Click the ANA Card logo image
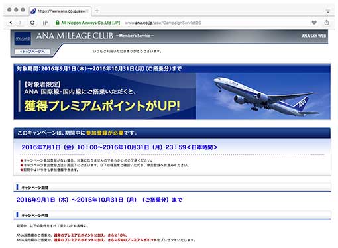Screen dimensions: 338x248 click(x=23, y=38)
